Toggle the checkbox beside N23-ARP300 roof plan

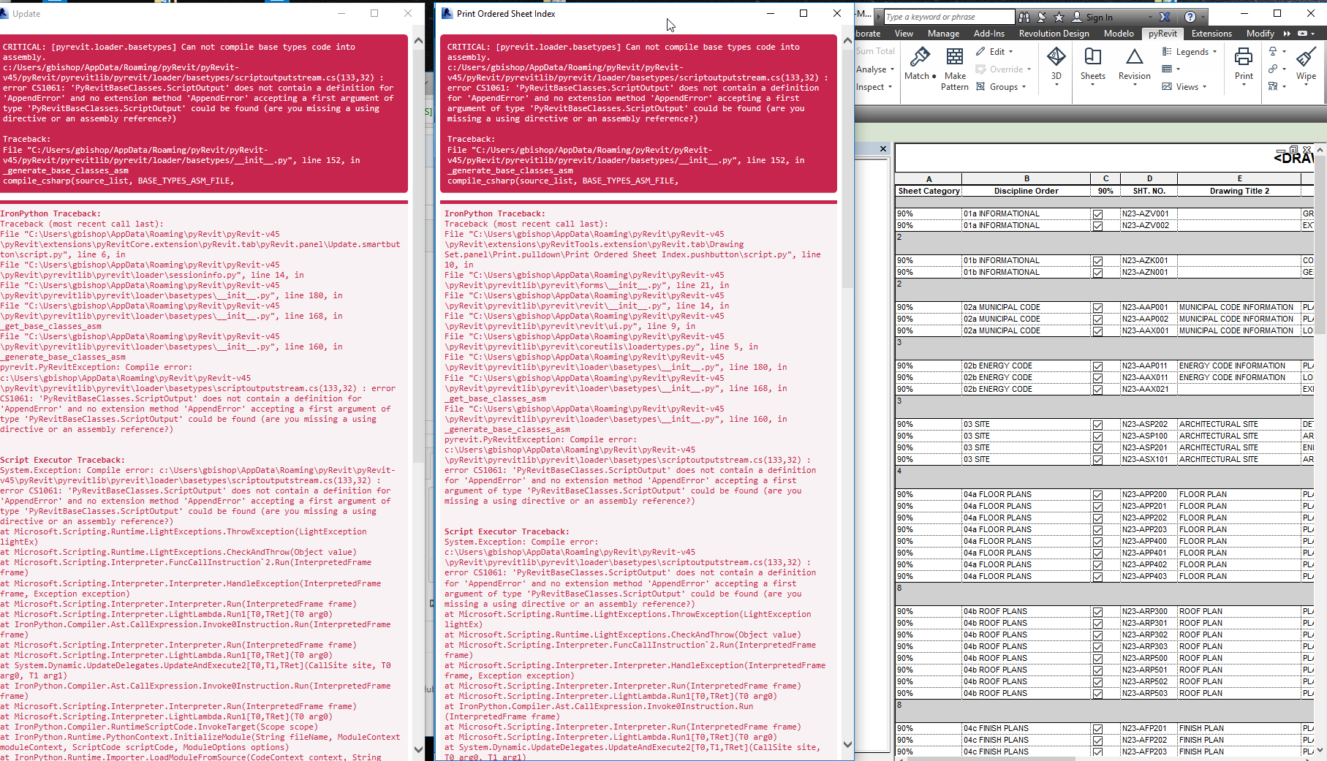click(x=1097, y=611)
